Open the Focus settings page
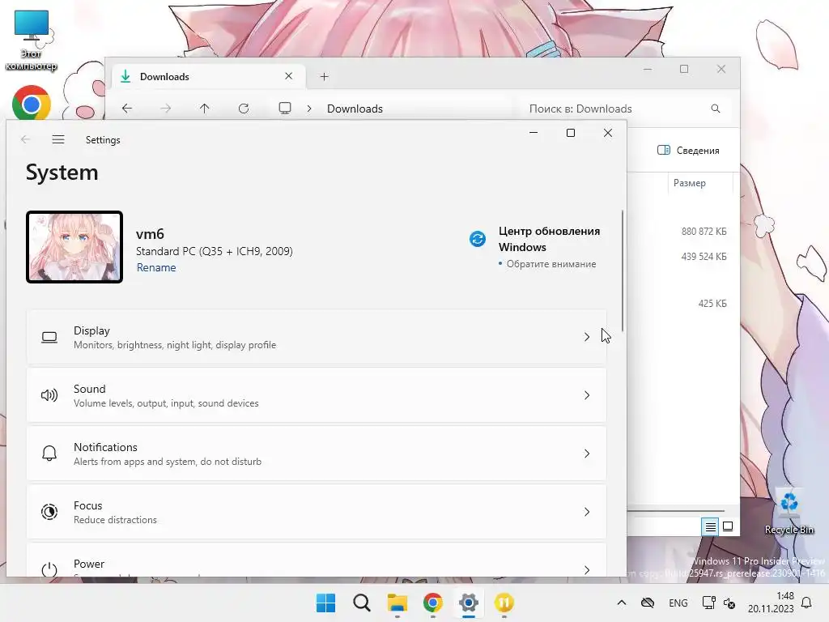The height and width of the screenshot is (622, 829). (x=317, y=512)
